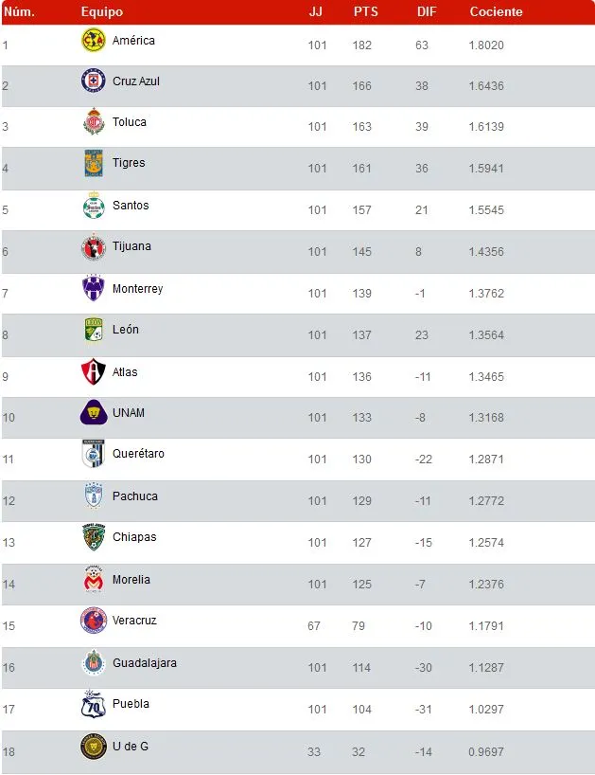
Task: Click the Toluca club crest
Action: [93, 122]
